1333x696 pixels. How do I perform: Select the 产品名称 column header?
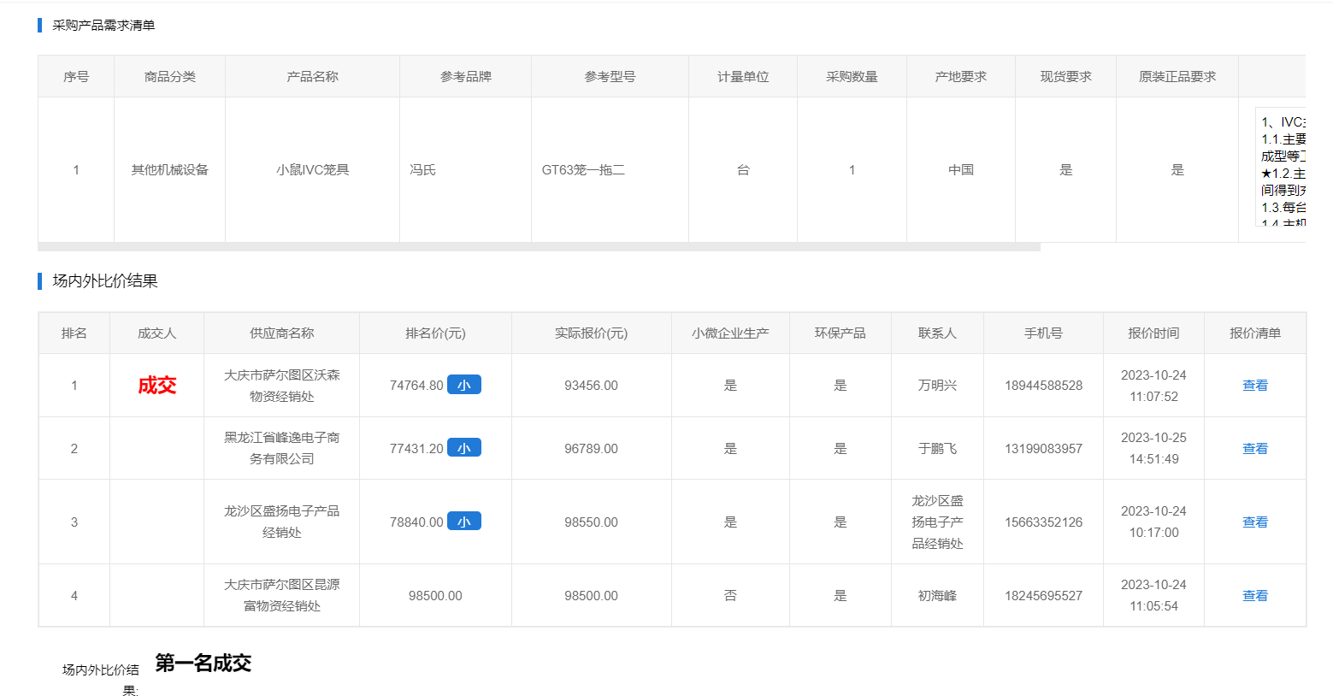(312, 77)
